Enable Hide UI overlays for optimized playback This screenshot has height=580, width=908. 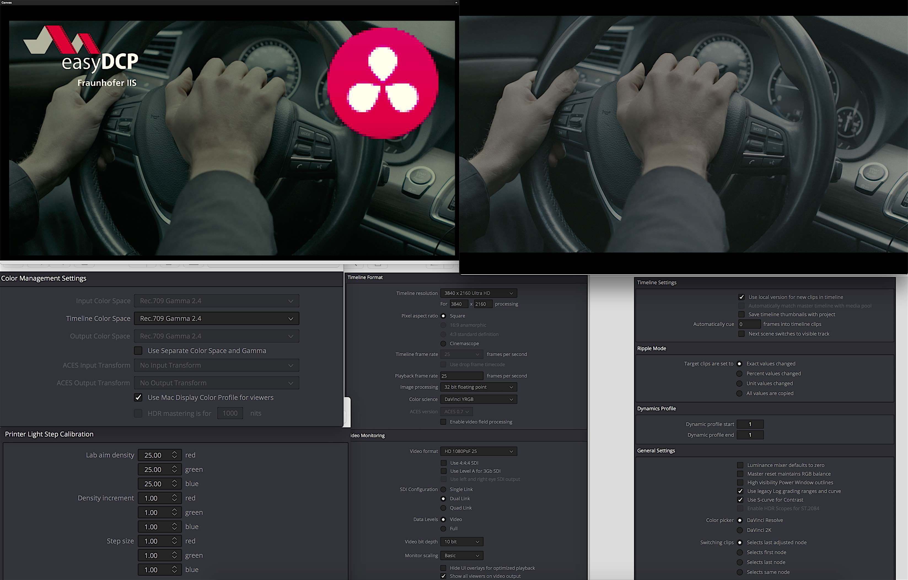click(444, 568)
